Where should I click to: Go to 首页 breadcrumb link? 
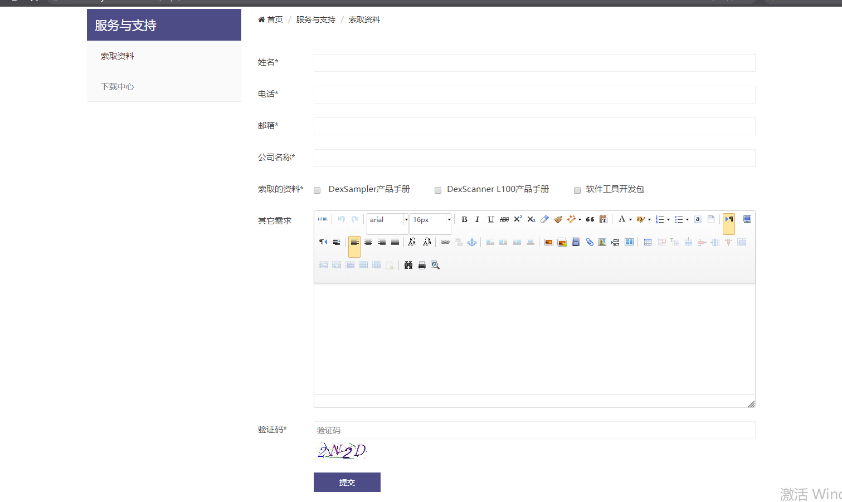pyautogui.click(x=275, y=19)
